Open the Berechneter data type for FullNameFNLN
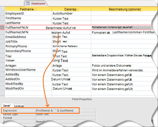The width and height of the screenshot is (158, 127). tap(71, 28)
